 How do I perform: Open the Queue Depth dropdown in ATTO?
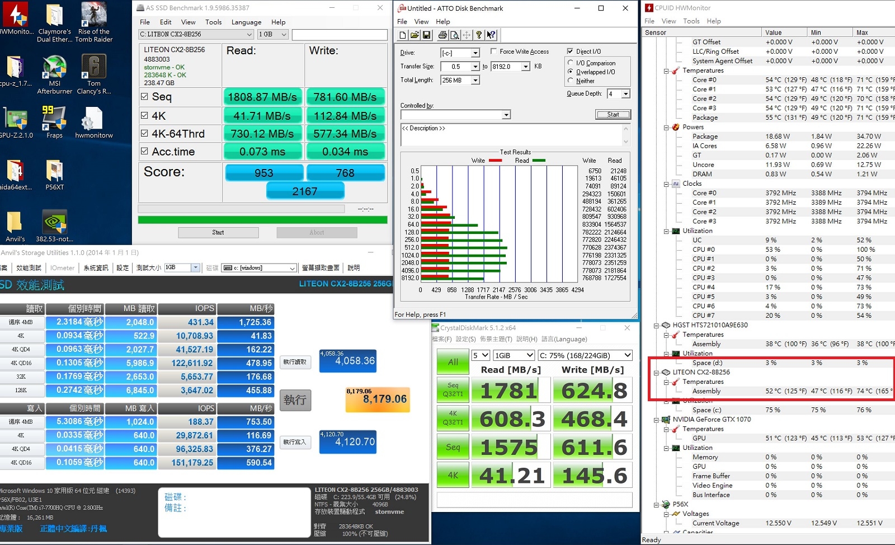(x=625, y=94)
